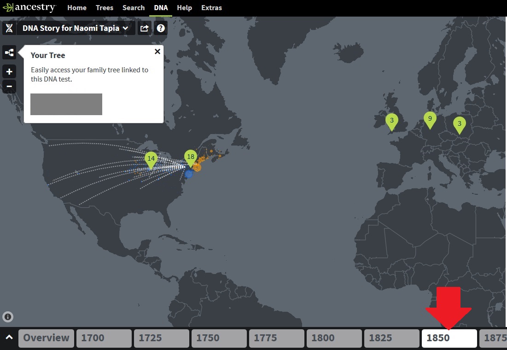Click the map info icon bottom-left

(7, 316)
